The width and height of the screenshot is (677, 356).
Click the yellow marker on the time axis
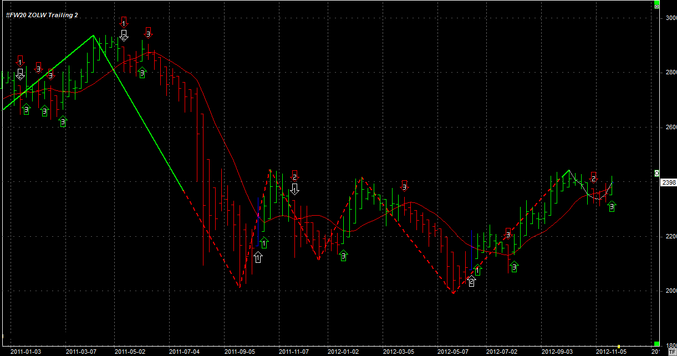click(x=619, y=347)
